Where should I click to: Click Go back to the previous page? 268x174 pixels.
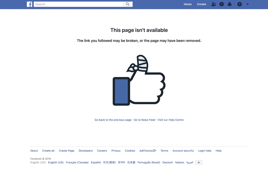[x=113, y=120]
